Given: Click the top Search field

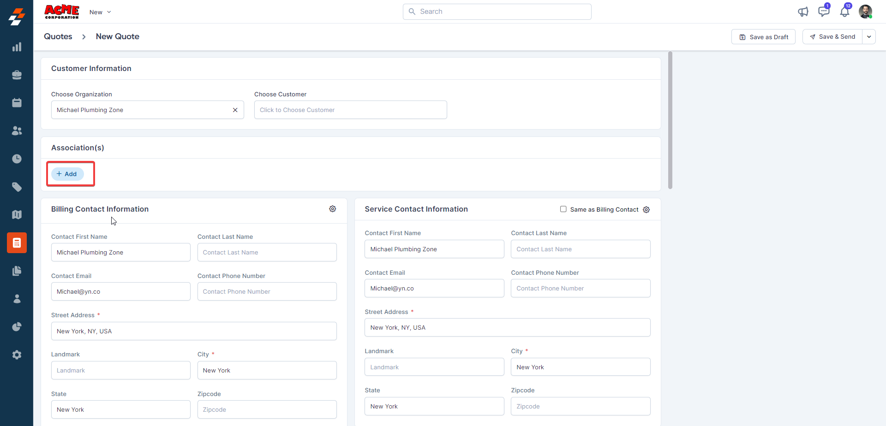Looking at the screenshot, I should pos(497,12).
